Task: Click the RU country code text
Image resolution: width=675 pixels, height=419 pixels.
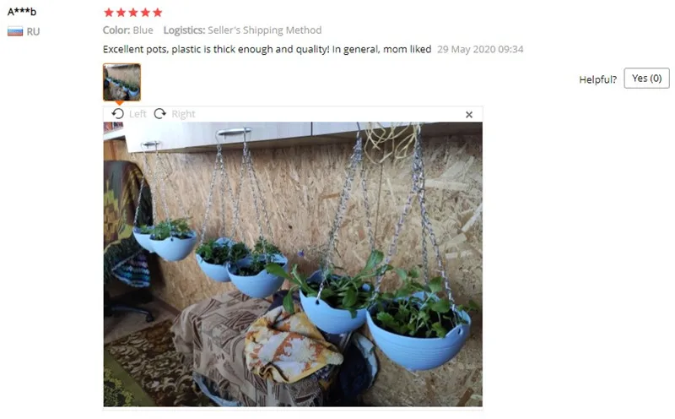Action: (x=33, y=32)
